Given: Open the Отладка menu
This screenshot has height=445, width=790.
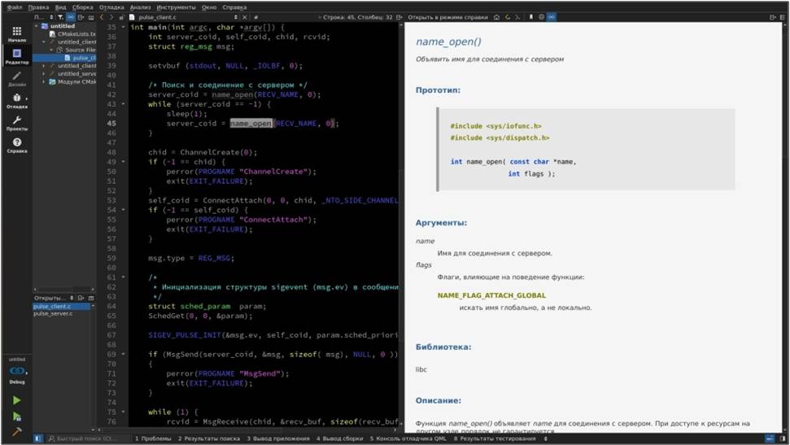Looking at the screenshot, I should [x=111, y=7].
